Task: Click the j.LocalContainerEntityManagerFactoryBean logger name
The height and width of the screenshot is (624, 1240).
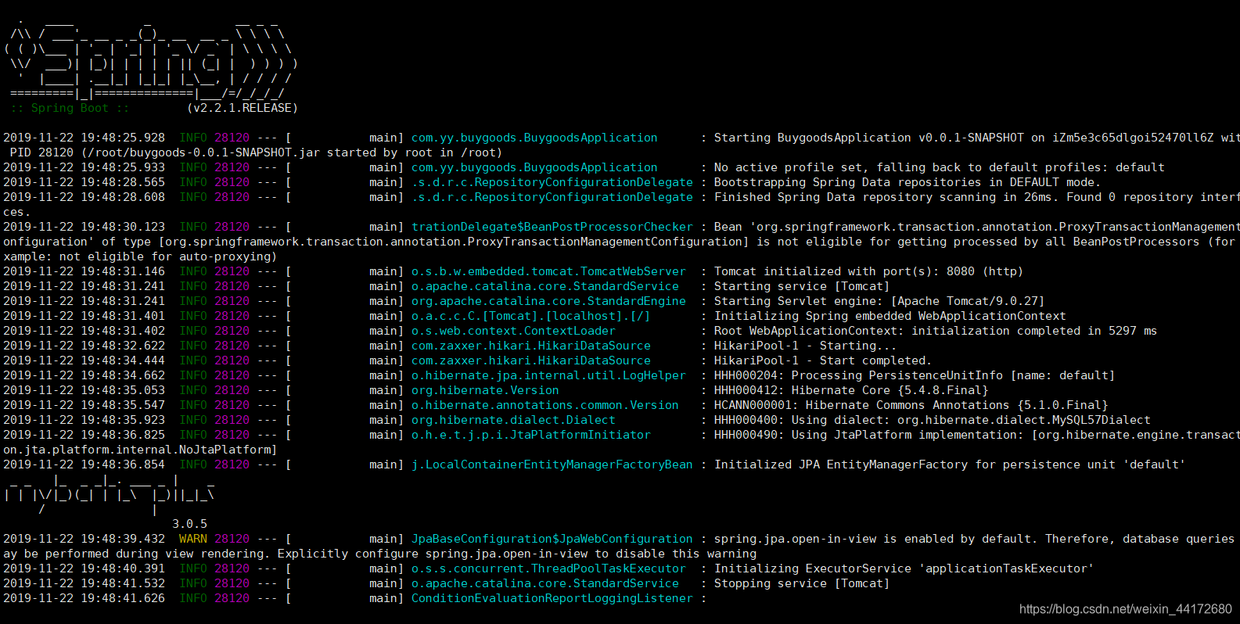Action: (552, 464)
